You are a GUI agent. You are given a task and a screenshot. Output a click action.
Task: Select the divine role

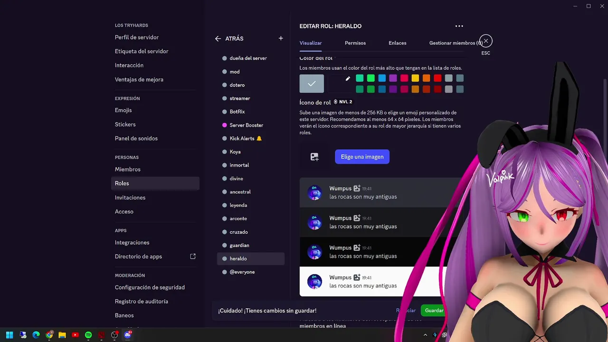click(251, 179)
